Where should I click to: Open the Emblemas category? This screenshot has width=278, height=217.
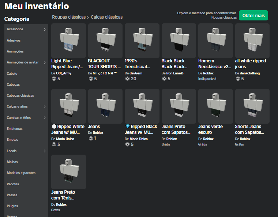click(15, 129)
